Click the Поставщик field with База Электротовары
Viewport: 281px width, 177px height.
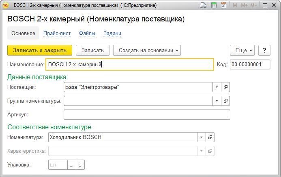tap(138, 87)
